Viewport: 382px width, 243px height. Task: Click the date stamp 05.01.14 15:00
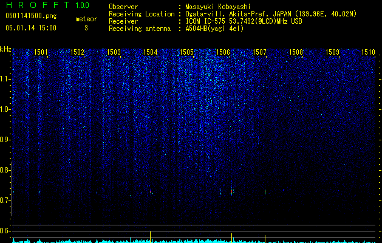[31, 28]
